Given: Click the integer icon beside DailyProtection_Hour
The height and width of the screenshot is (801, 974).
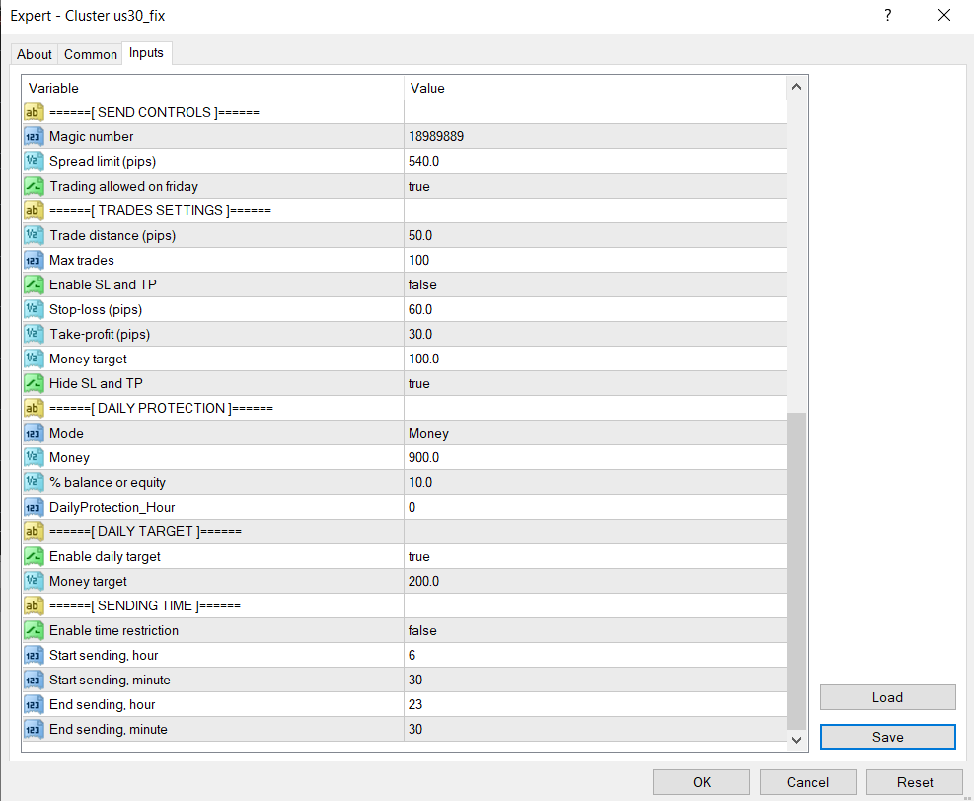Looking at the screenshot, I should coord(34,507).
